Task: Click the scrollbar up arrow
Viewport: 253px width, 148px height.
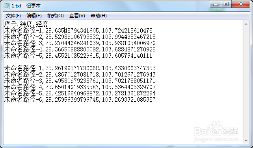Action: point(246,24)
